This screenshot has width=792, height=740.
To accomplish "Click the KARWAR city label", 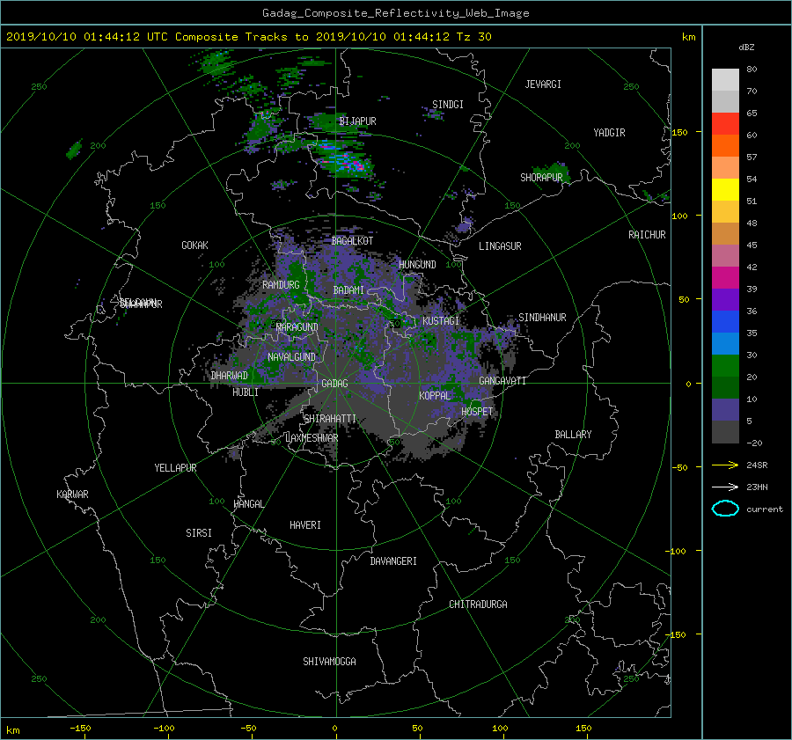I will point(72,495).
